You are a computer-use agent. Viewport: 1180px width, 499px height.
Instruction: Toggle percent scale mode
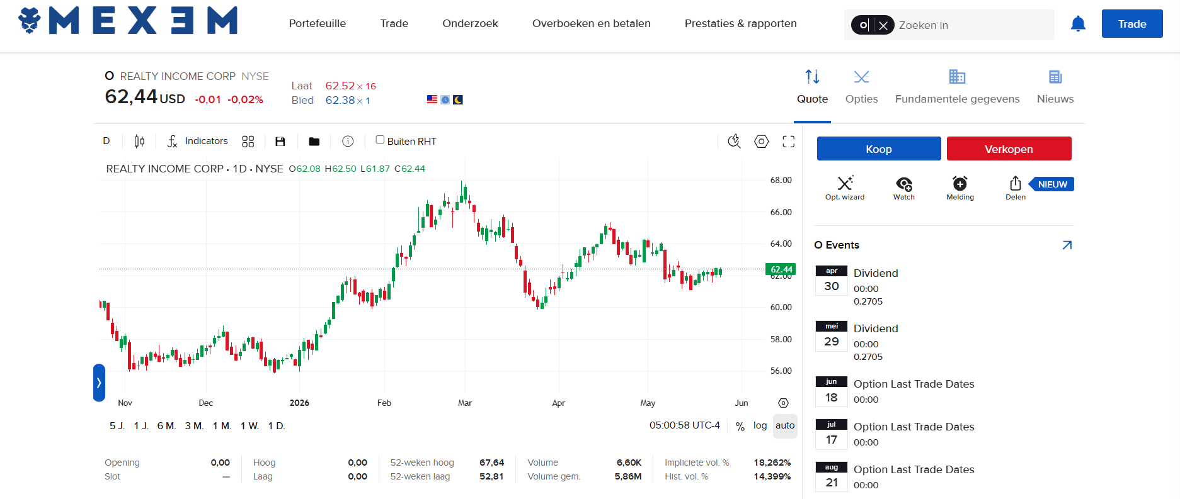coord(740,426)
